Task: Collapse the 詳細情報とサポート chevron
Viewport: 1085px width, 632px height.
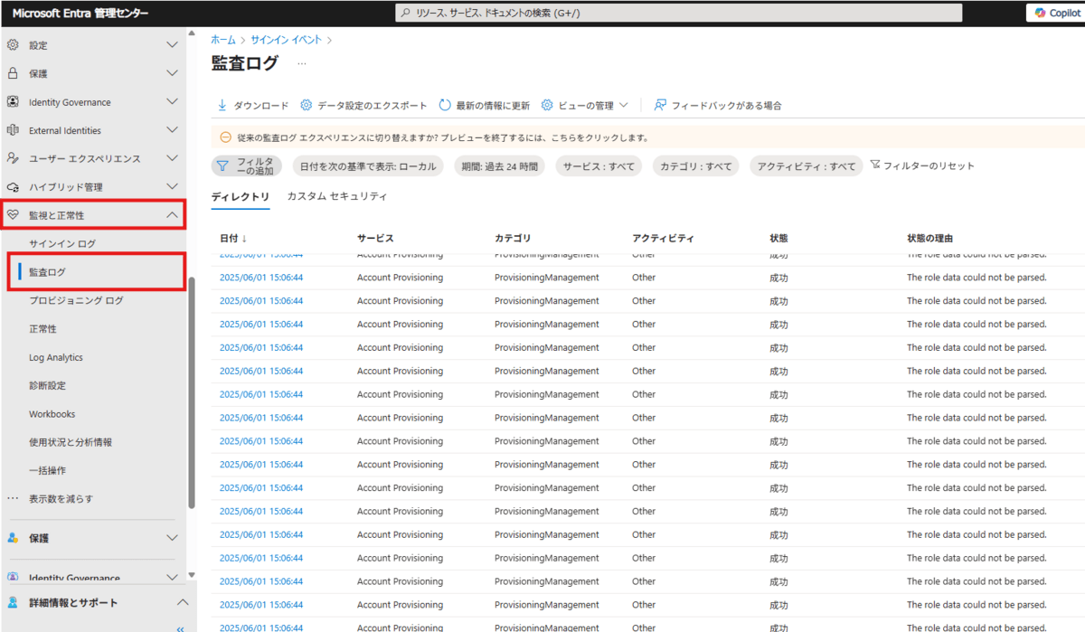Action: point(182,602)
